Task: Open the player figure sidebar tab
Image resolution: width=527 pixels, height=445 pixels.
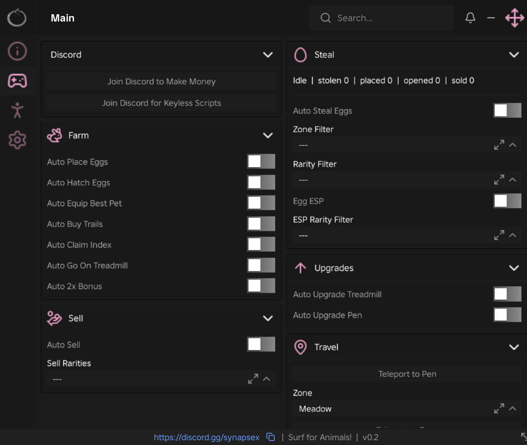Action: (x=17, y=110)
